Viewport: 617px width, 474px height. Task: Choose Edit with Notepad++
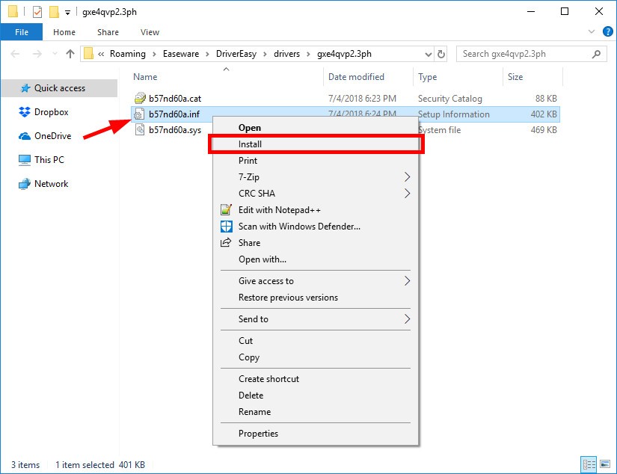[316, 210]
